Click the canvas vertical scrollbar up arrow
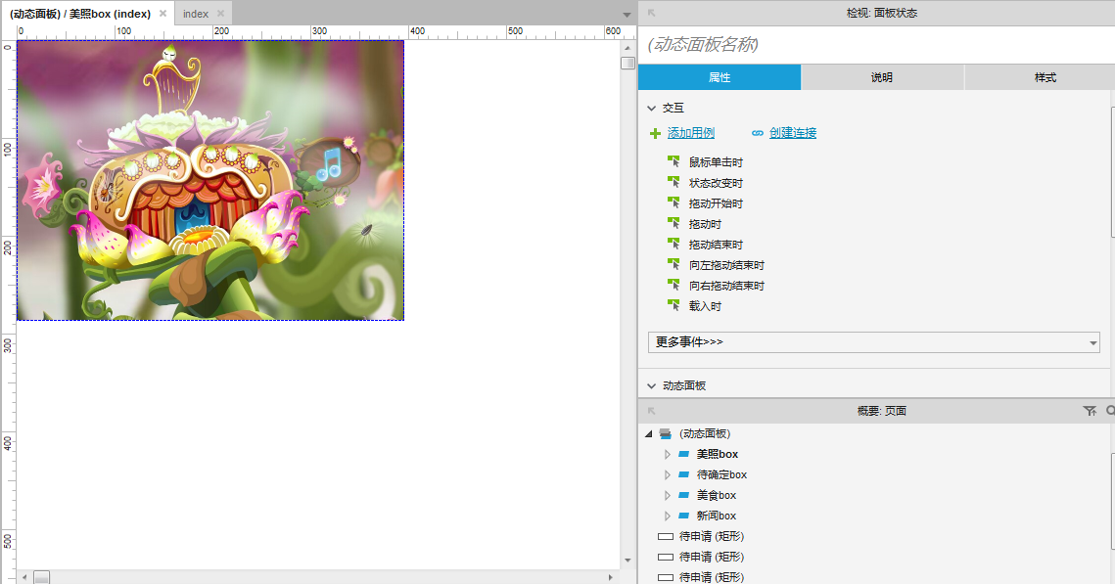Viewport: 1115px width, 584px height. pyautogui.click(x=627, y=48)
